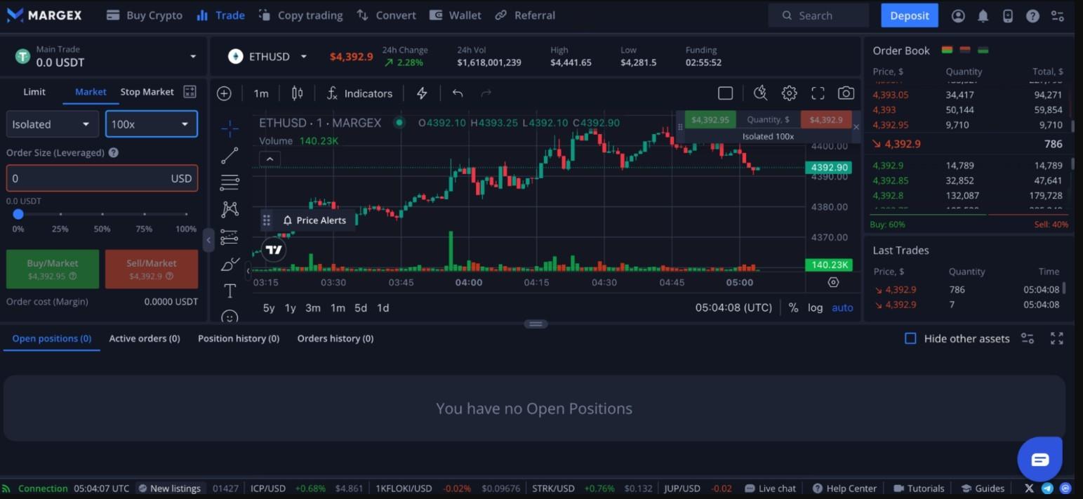
Task: Click the Deposit button
Action: click(x=909, y=15)
